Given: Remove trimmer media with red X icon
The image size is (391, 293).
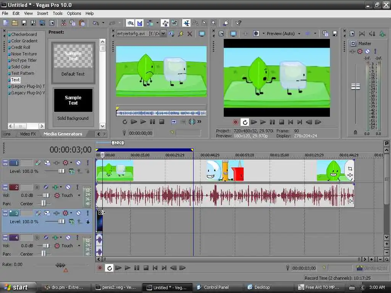Looking at the screenshot, I should (190, 34).
